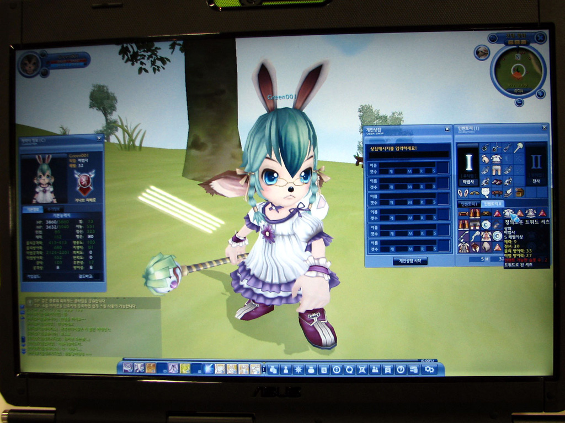Click the character portrait at top left
The width and height of the screenshot is (565, 423).
[x=30, y=64]
